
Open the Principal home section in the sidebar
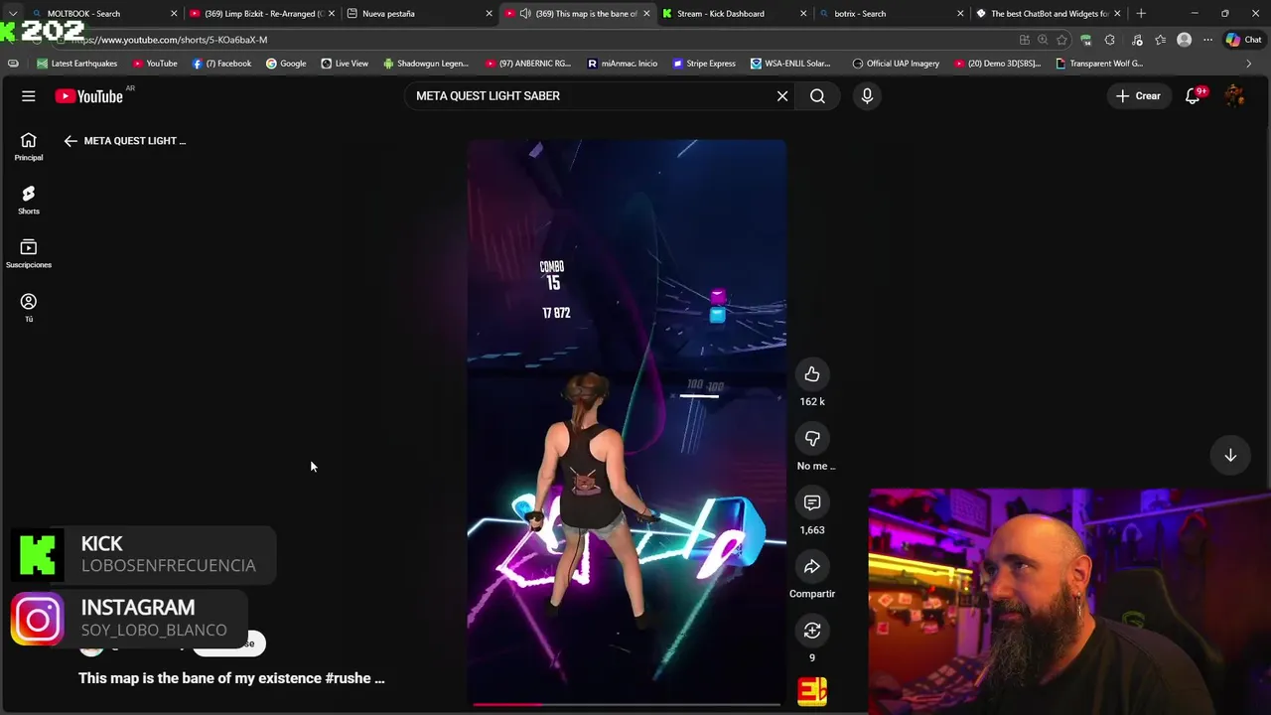pos(28,147)
